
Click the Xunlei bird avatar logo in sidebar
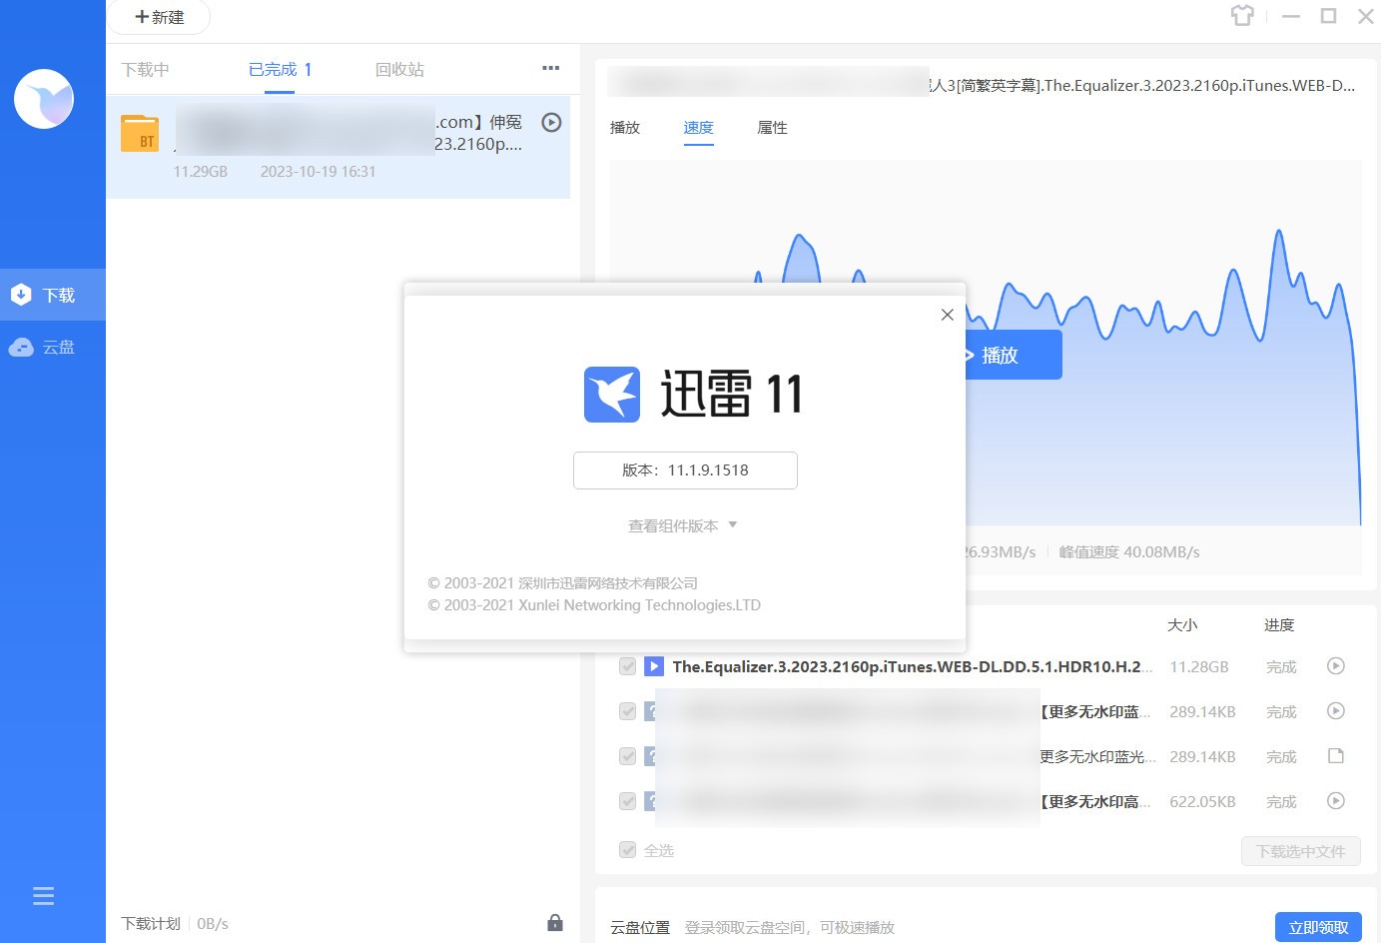tap(44, 99)
